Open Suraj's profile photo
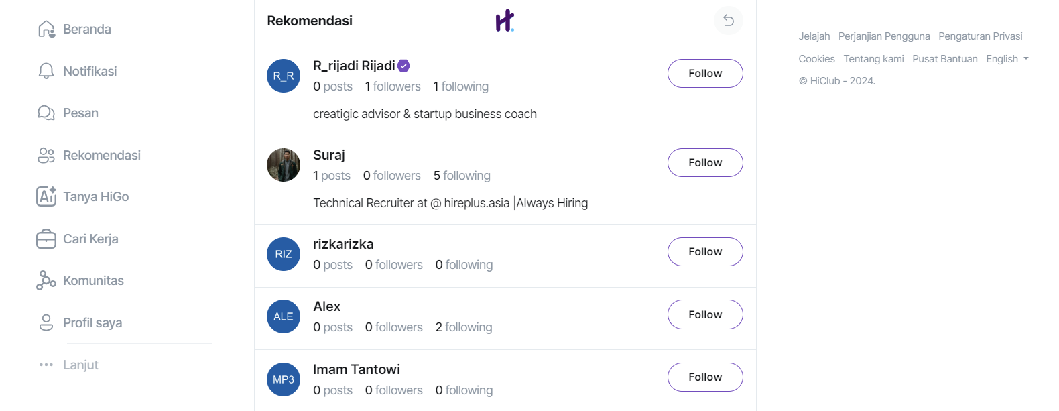 point(284,165)
